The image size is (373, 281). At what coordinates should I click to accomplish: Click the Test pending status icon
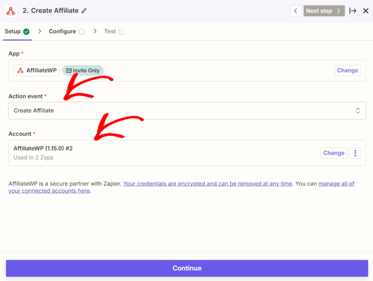122,32
